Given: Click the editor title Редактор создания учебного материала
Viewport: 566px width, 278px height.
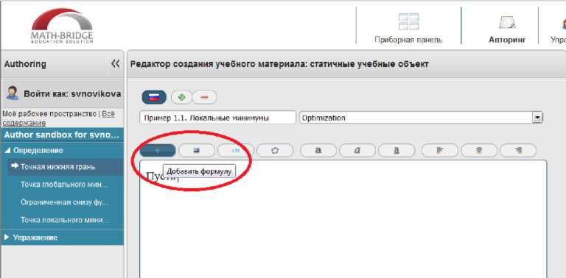Looking at the screenshot, I should tap(279, 64).
